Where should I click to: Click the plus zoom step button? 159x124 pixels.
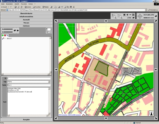point(127,15)
